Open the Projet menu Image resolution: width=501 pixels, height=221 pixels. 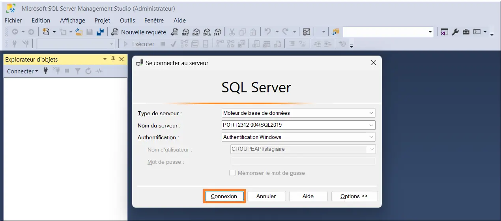[x=103, y=21]
